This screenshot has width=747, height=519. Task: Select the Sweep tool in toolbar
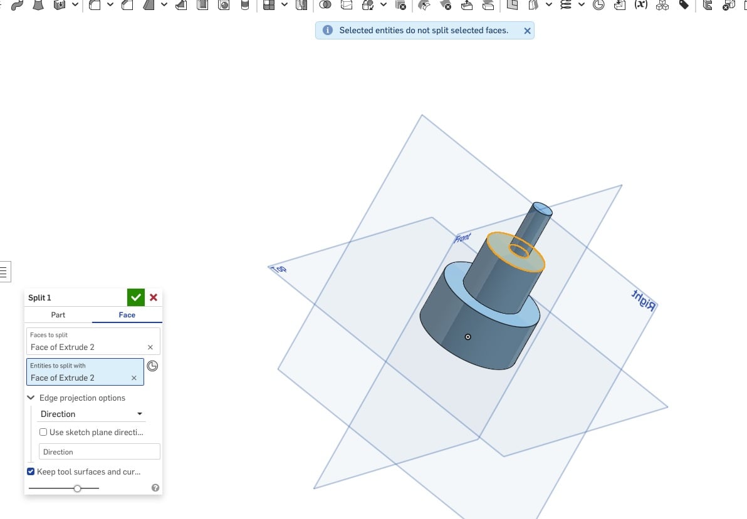click(x=17, y=5)
